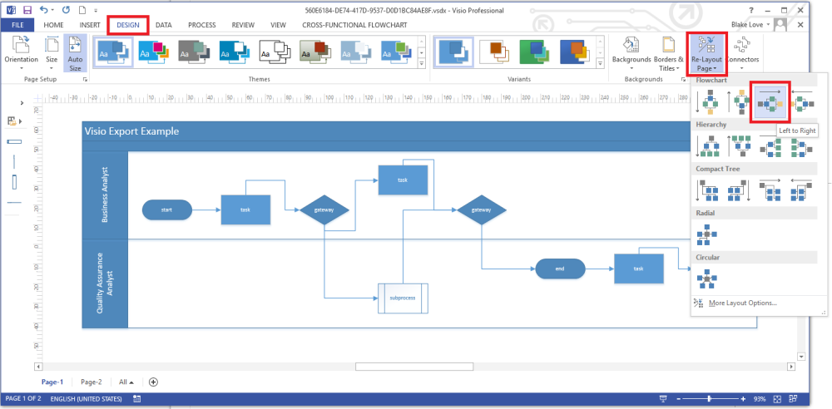Open the CROSS-FUNCTIONAL FLOWCHART tab
Image resolution: width=832 pixels, height=409 pixels.
[x=354, y=25]
